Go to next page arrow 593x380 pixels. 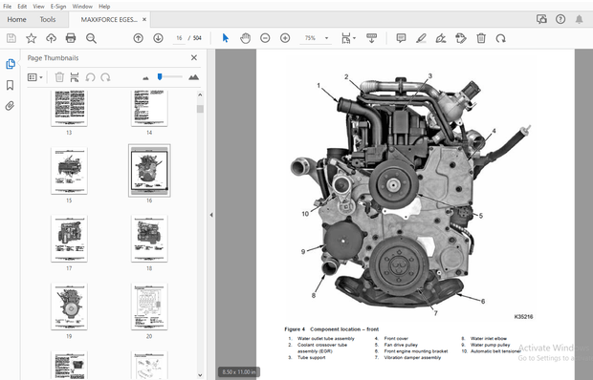tap(158, 38)
